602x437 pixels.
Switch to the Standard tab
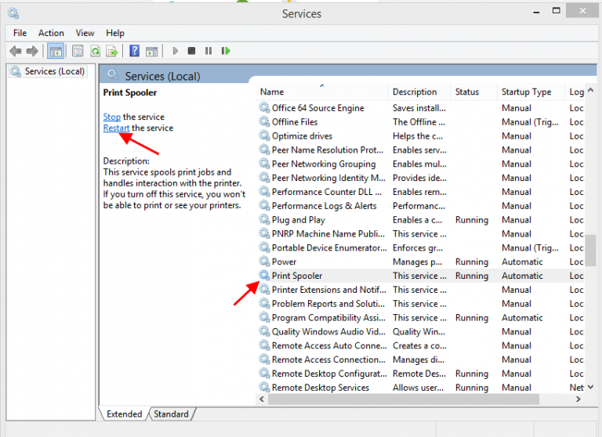[x=171, y=414]
